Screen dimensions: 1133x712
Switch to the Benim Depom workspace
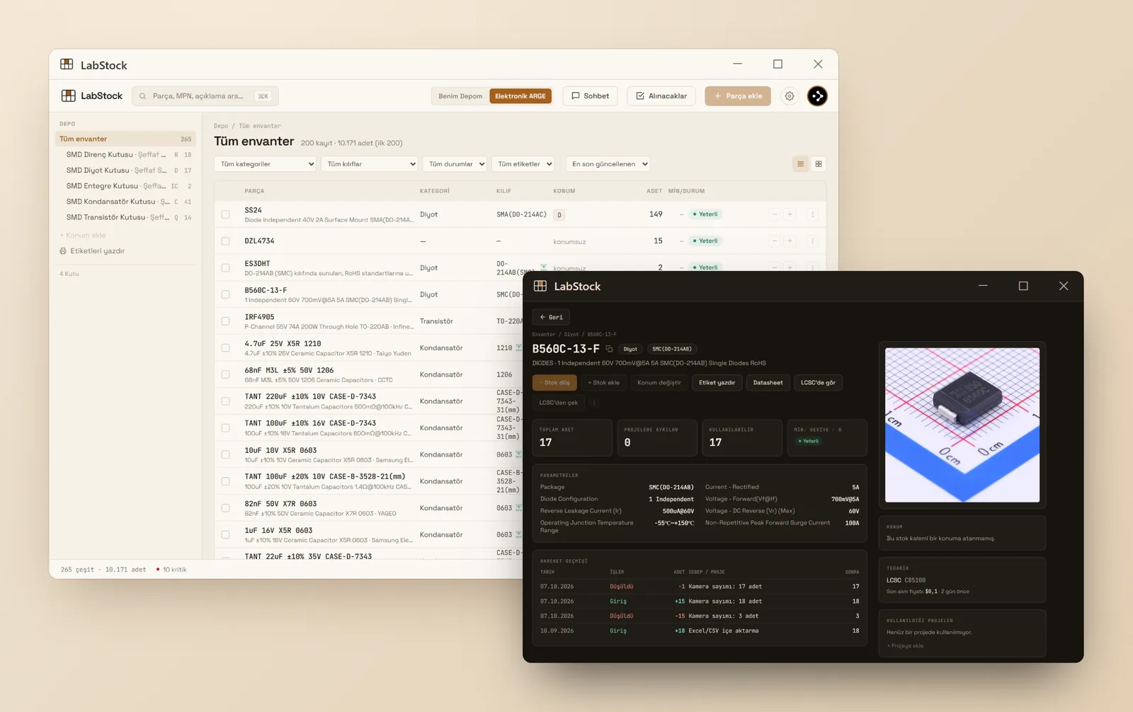[460, 96]
